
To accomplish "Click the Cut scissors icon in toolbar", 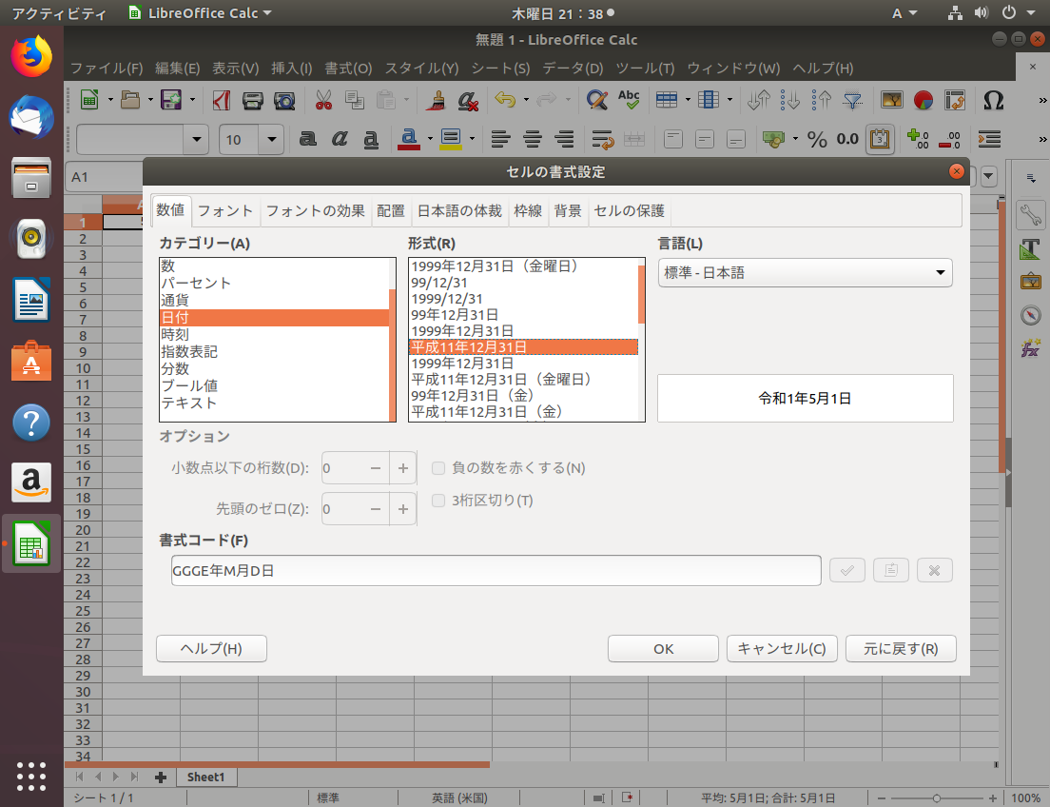I will tap(323, 100).
